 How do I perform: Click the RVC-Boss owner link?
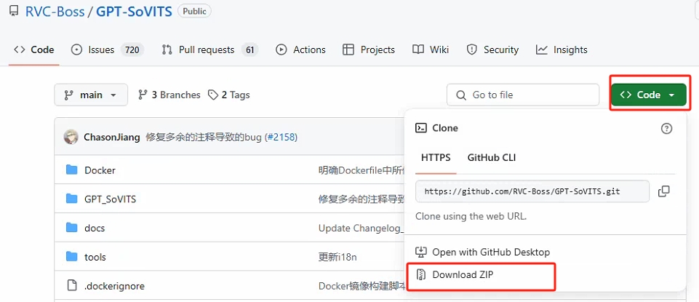tap(55, 11)
